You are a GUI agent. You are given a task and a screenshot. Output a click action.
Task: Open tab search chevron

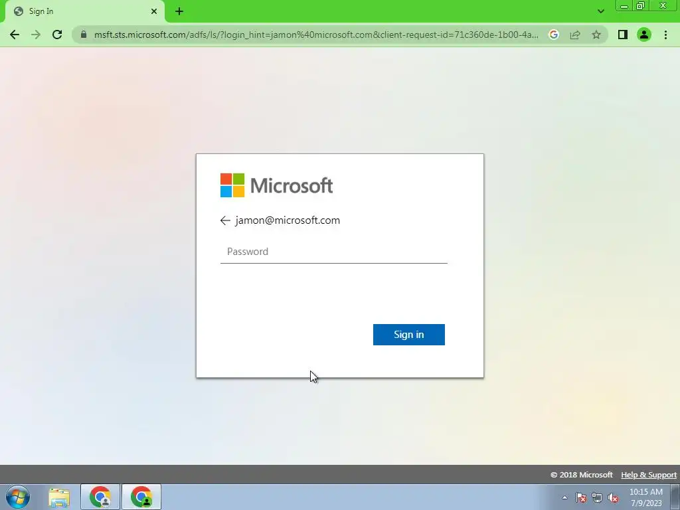[x=600, y=11]
